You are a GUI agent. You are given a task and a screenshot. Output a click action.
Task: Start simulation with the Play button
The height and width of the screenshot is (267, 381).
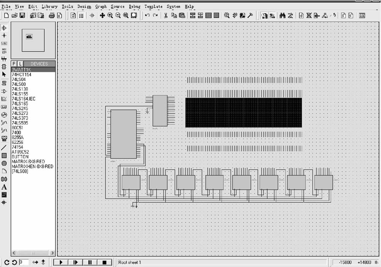[x=61, y=262]
